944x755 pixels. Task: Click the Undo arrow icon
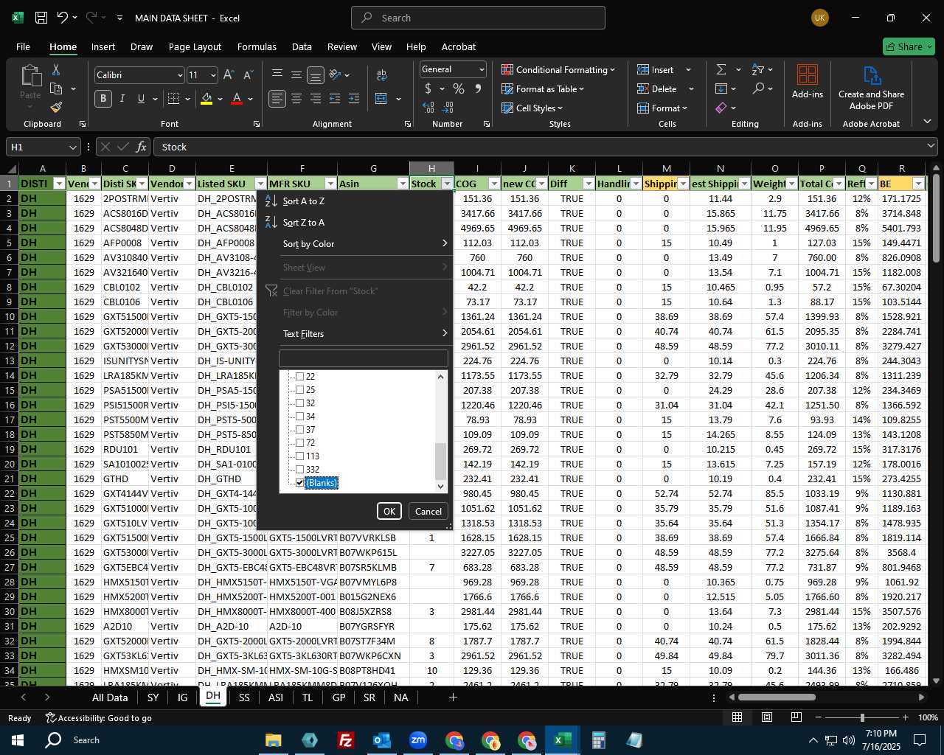(63, 18)
